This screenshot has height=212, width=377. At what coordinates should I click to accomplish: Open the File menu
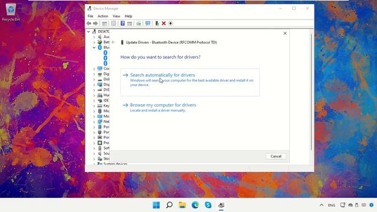[90, 16]
